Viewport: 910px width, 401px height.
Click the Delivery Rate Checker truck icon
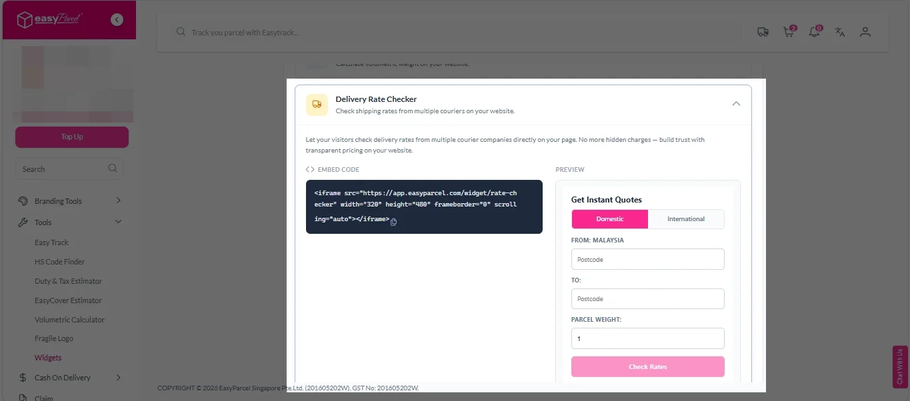[317, 104]
